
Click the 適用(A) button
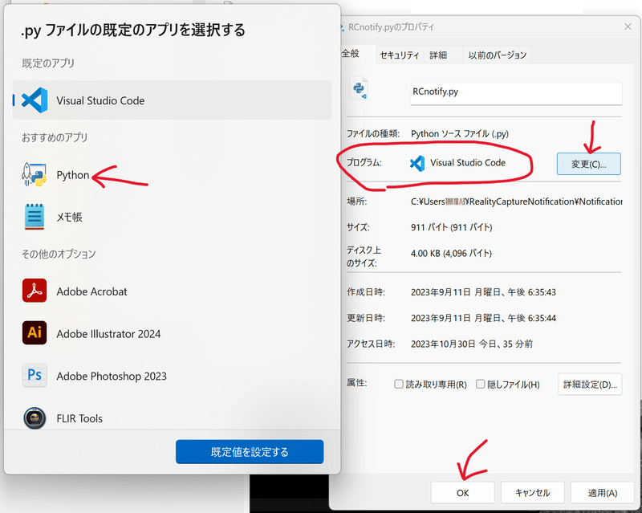tap(603, 493)
